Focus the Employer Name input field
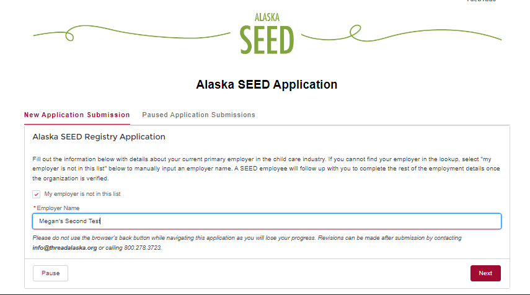530x295 pixels. tap(267, 221)
